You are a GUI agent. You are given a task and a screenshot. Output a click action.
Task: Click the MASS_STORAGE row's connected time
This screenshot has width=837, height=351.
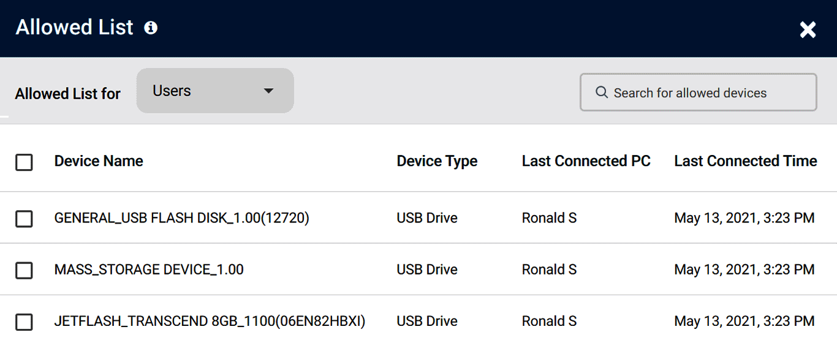(744, 270)
